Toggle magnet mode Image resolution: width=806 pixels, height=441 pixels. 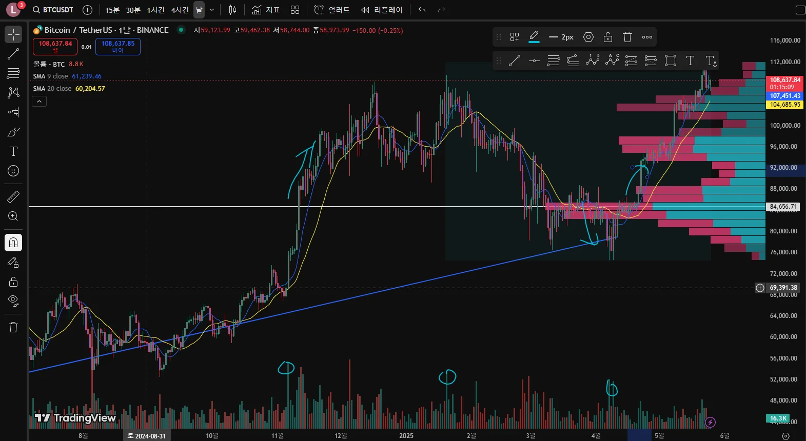pos(13,243)
